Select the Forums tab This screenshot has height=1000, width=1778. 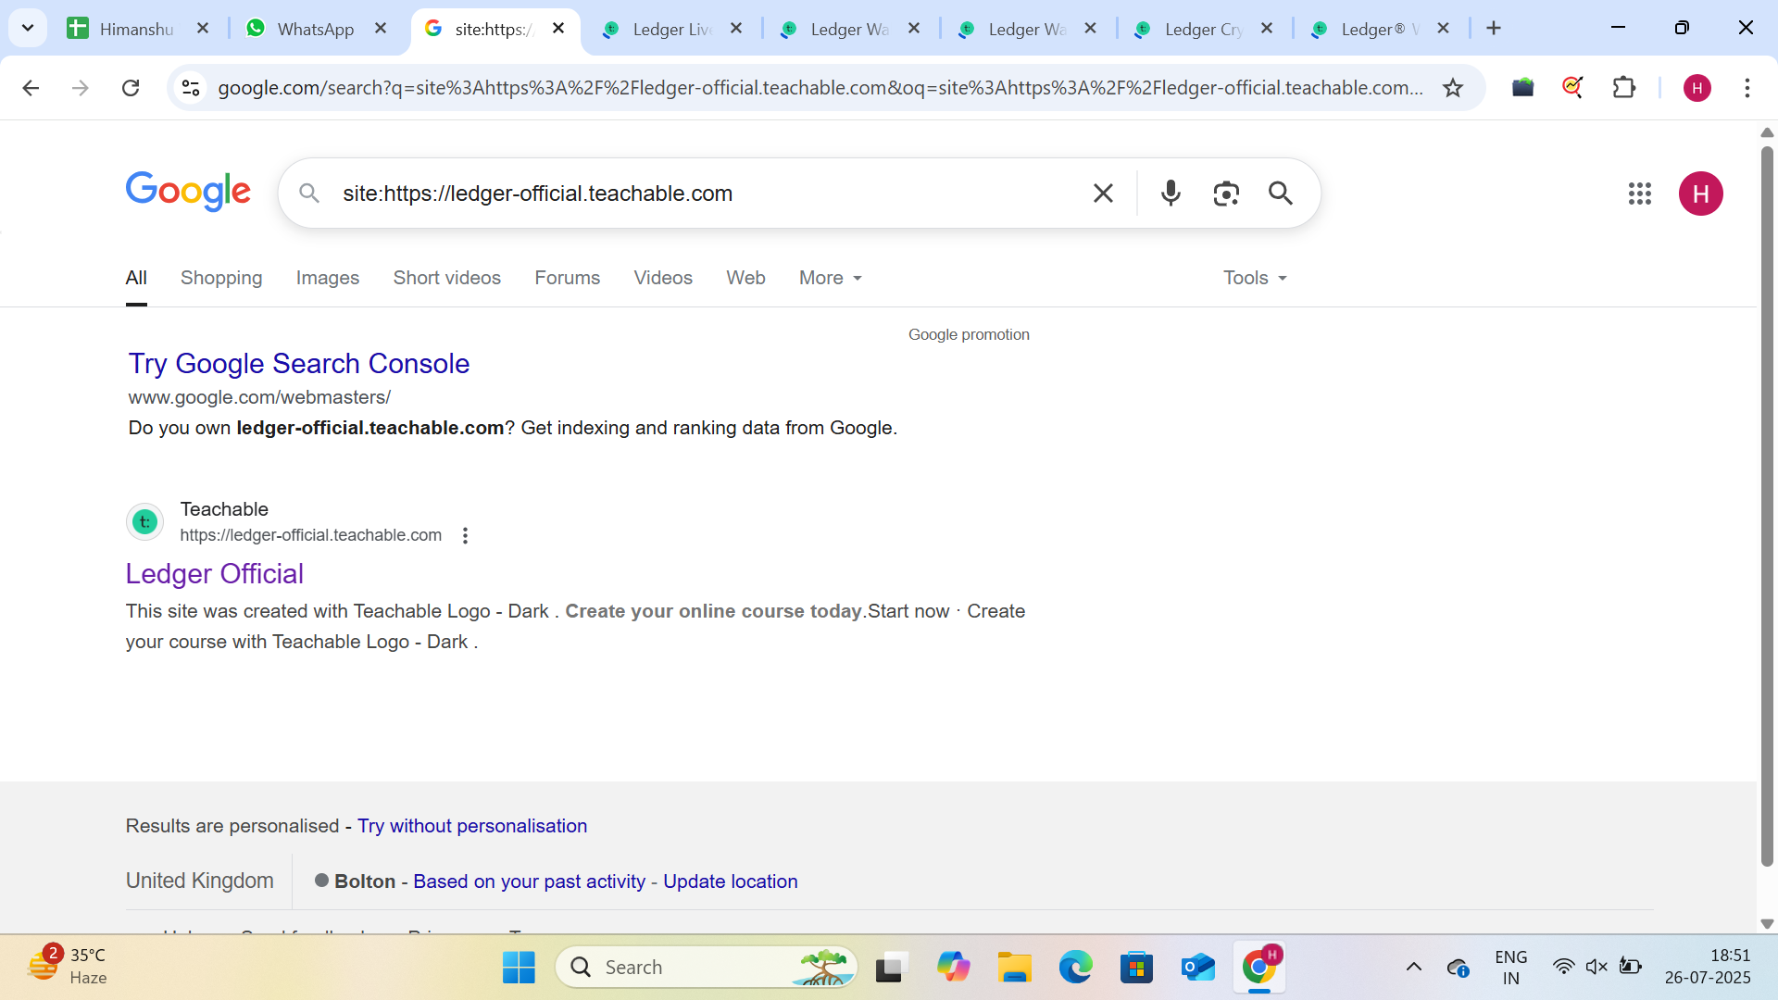point(567,278)
